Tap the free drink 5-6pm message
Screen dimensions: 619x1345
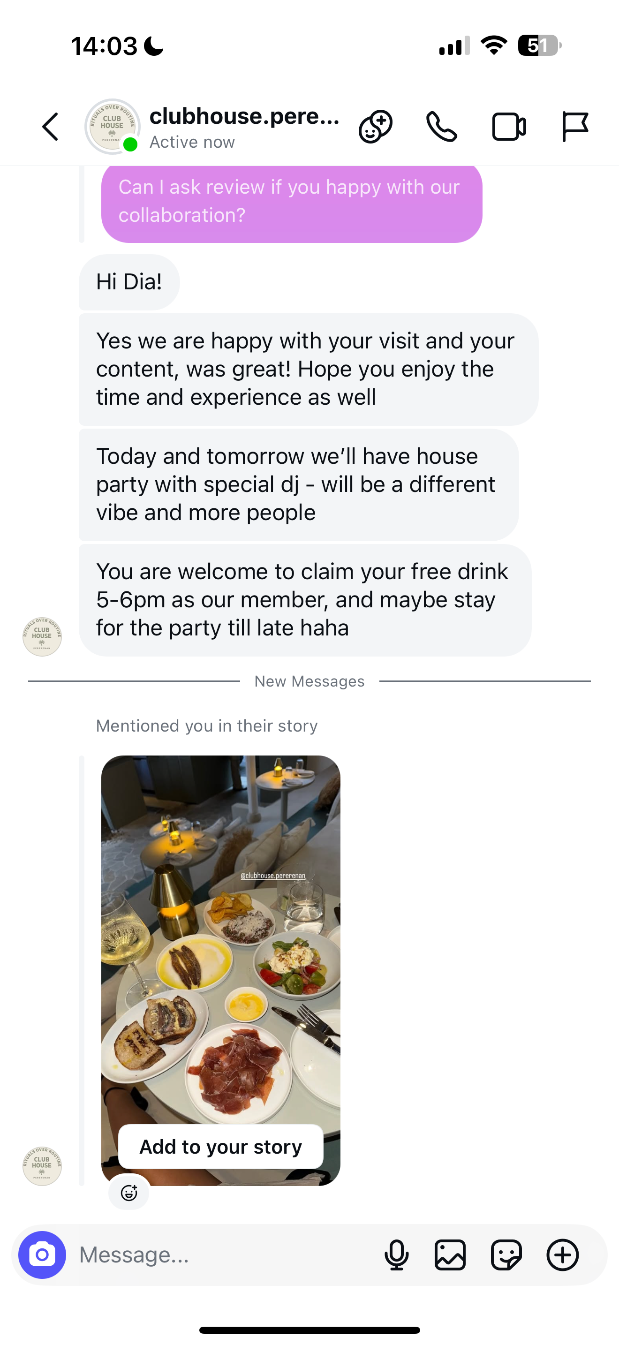pyautogui.click(x=305, y=600)
